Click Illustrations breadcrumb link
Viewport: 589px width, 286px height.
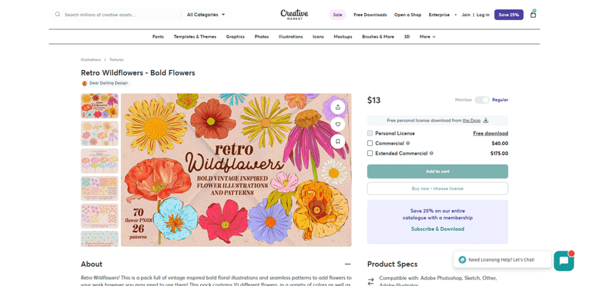pyautogui.click(x=91, y=60)
